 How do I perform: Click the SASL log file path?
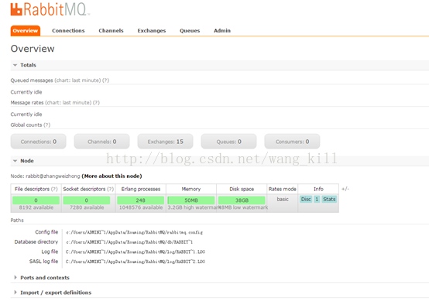pyautogui.click(x=136, y=262)
